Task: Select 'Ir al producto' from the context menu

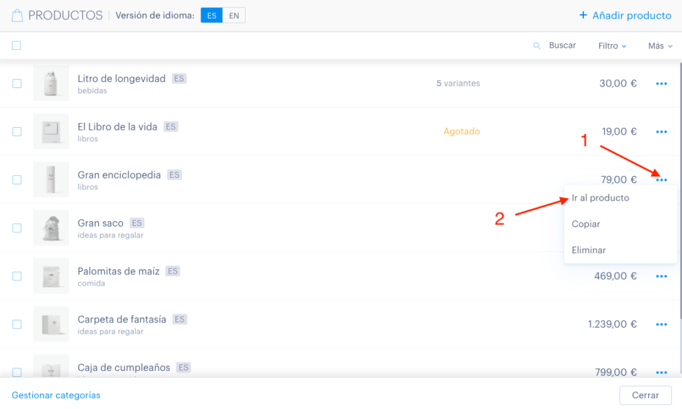Action: point(600,198)
